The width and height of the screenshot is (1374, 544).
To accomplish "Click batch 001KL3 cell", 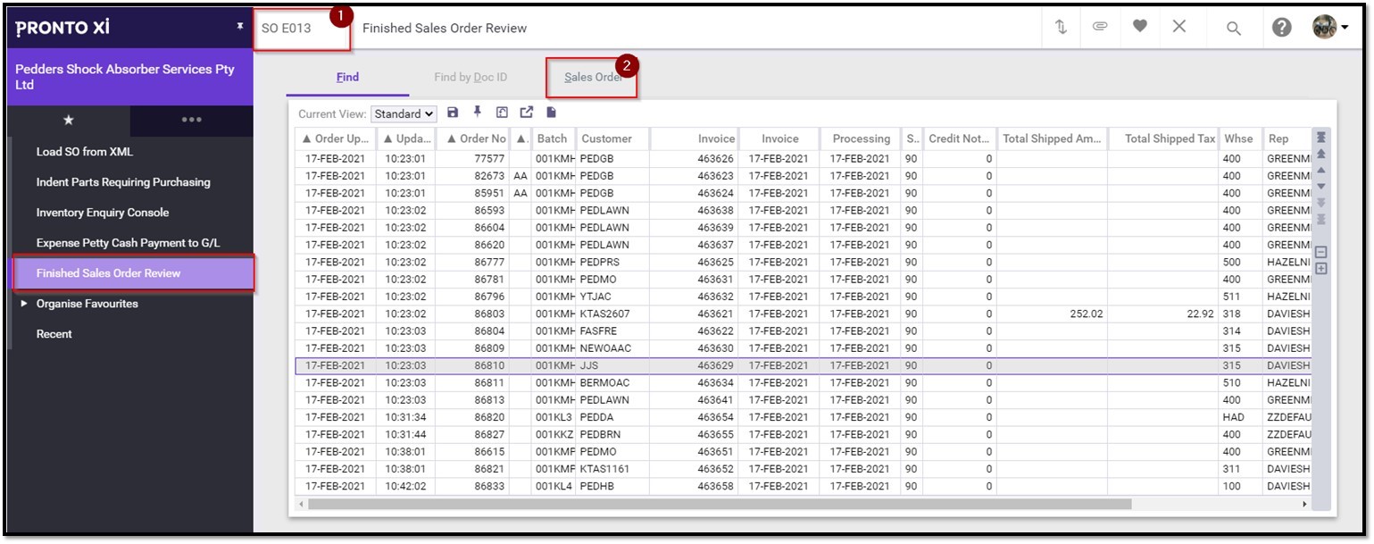I will pyautogui.click(x=553, y=418).
